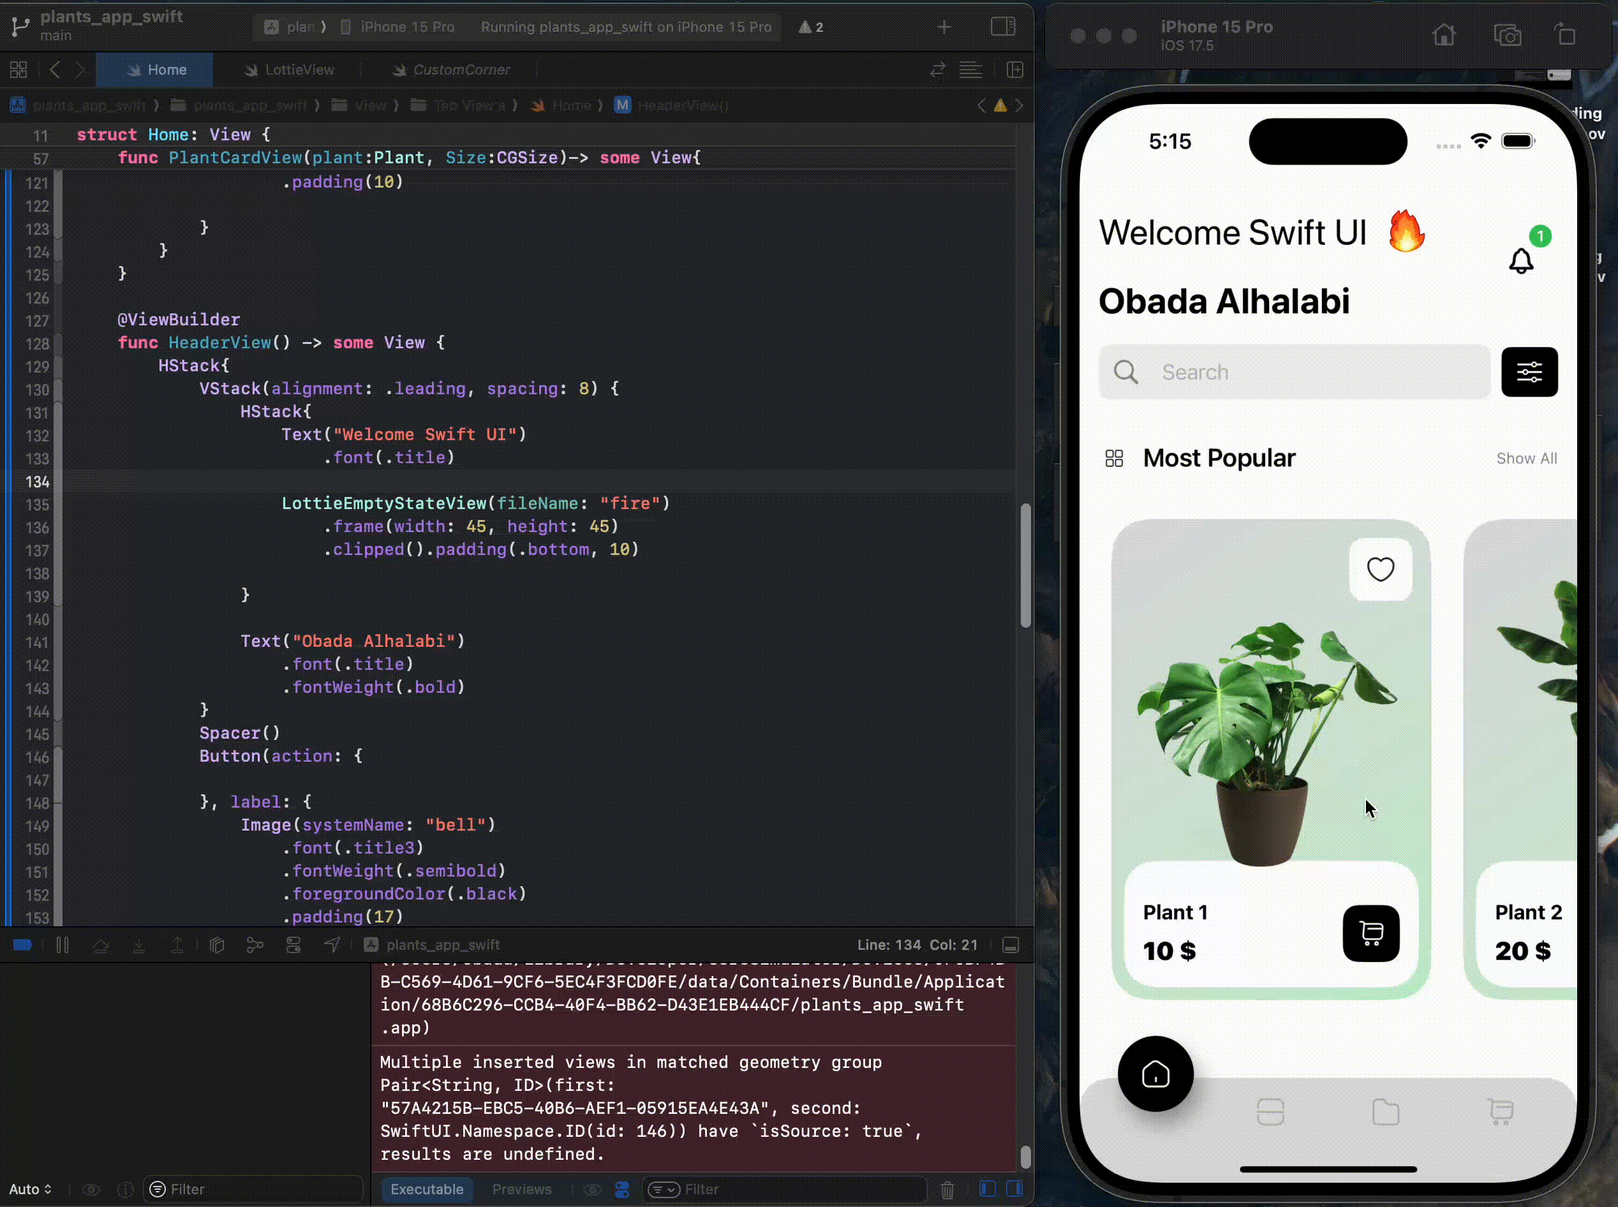Pause program execution in debug bar
Image resolution: width=1618 pixels, height=1207 pixels.
pyautogui.click(x=62, y=945)
